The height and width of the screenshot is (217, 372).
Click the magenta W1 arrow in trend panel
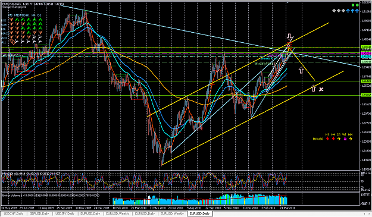tap(345, 139)
